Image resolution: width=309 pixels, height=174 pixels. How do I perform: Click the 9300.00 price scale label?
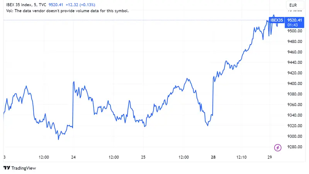click(x=294, y=136)
